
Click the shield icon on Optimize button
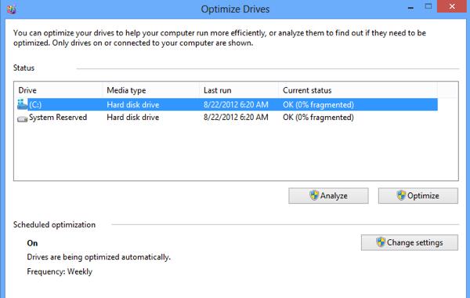[401, 195]
